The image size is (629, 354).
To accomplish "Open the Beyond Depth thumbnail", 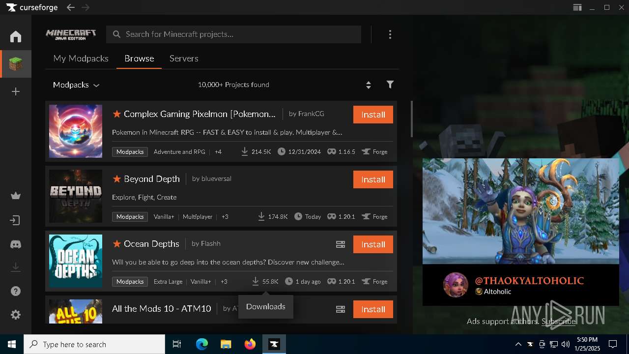I will click(x=76, y=196).
